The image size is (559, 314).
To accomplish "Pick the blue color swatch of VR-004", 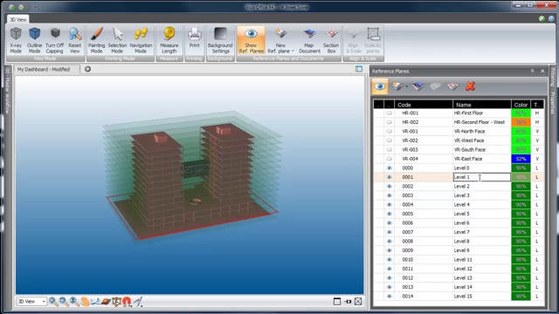I will [521, 159].
